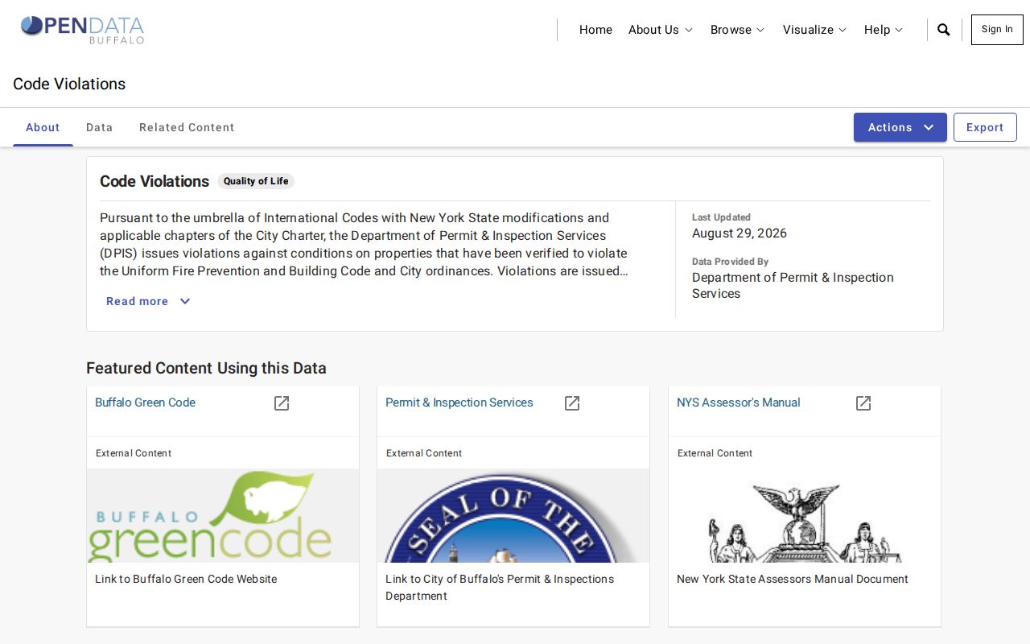Click Department of Permit & Inspection Services provider text
The height and width of the screenshot is (644, 1030).
tap(793, 285)
